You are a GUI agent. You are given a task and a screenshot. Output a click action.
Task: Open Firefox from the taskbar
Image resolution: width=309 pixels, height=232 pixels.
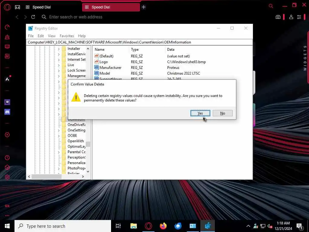(x=163, y=226)
